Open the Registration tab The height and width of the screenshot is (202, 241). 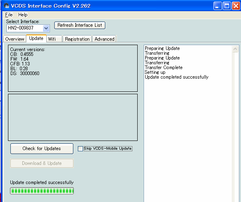click(x=77, y=39)
